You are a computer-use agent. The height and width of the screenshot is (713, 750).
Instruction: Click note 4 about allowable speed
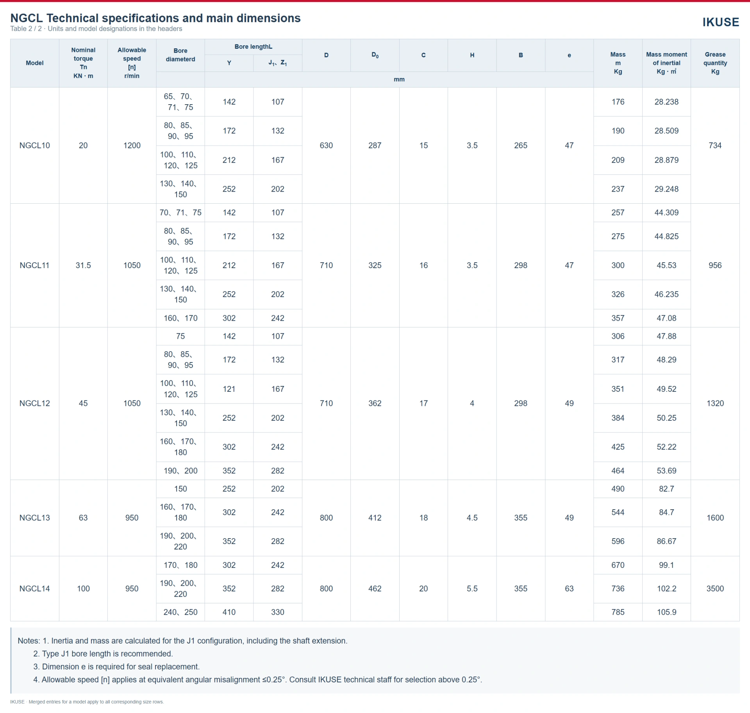258,679
